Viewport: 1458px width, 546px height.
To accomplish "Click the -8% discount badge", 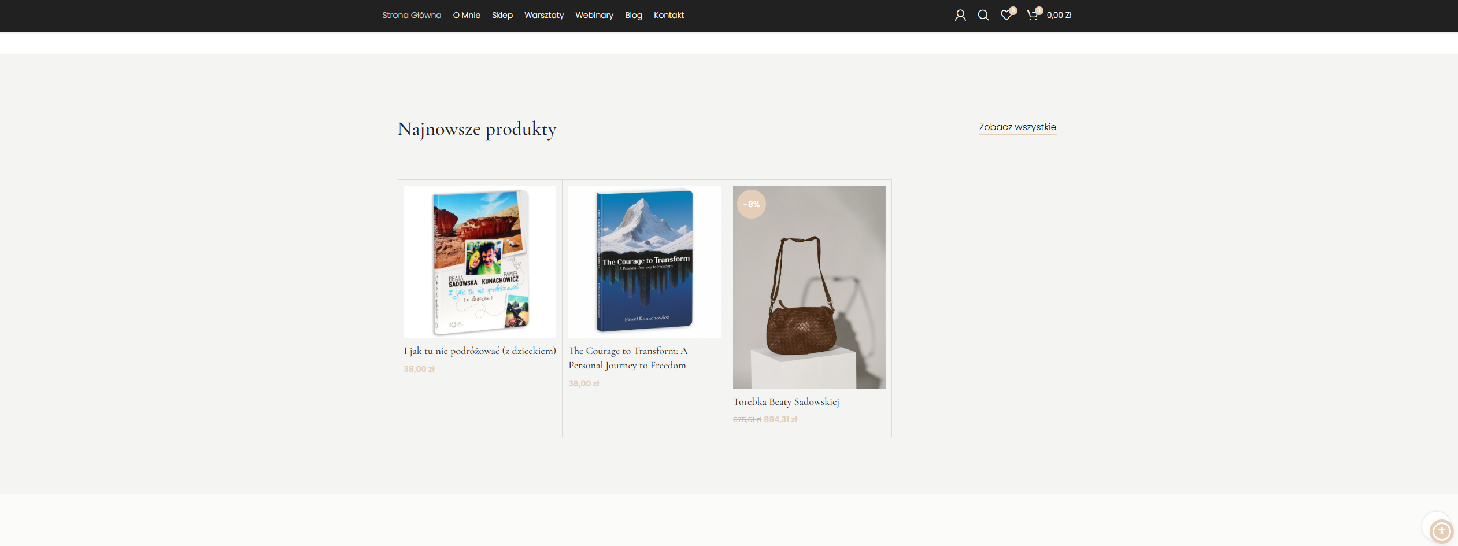I will point(752,204).
